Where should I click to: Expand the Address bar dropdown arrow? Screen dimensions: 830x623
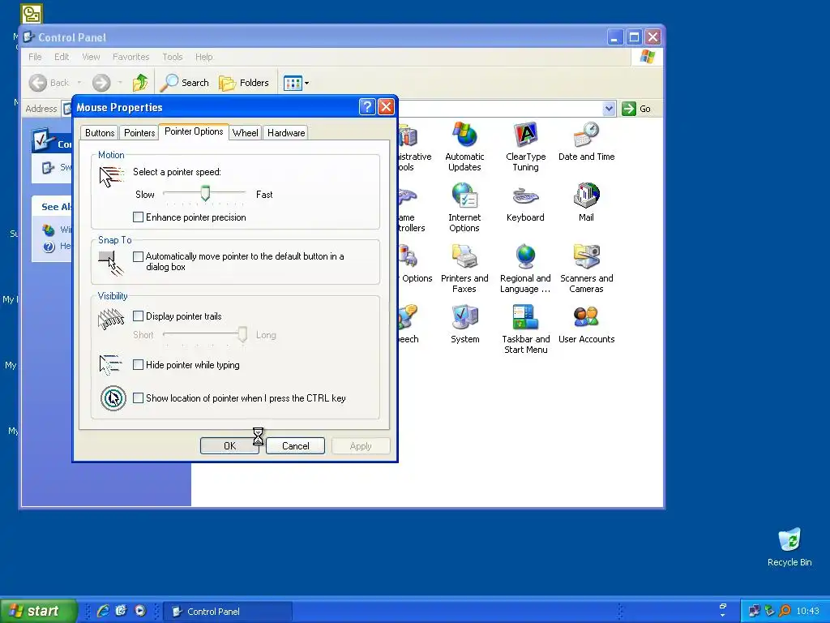tap(609, 109)
